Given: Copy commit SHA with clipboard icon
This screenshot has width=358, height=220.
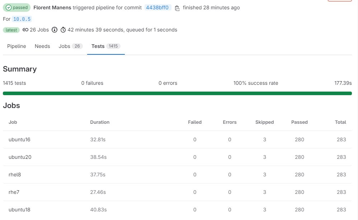Looking at the screenshot, I should tap(177, 8).
